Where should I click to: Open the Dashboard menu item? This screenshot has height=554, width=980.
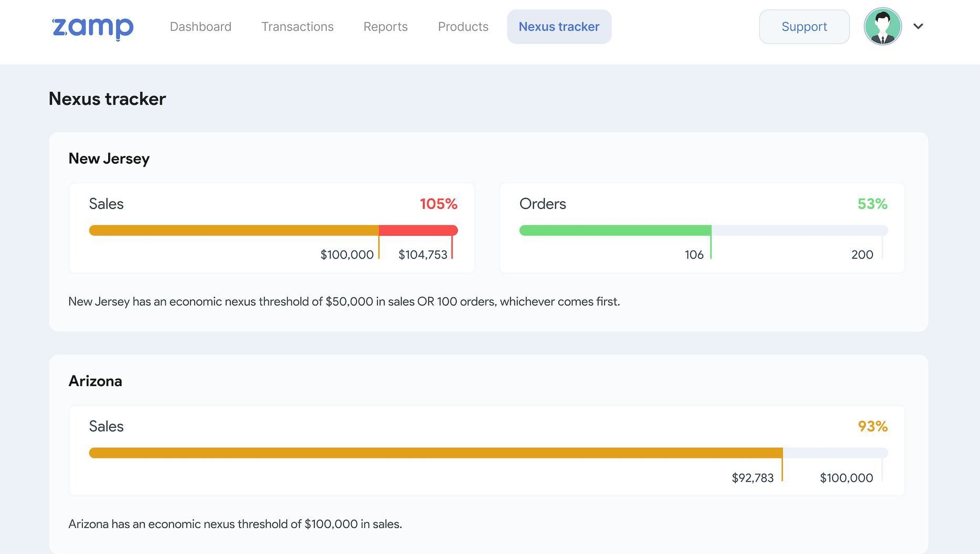[201, 26]
